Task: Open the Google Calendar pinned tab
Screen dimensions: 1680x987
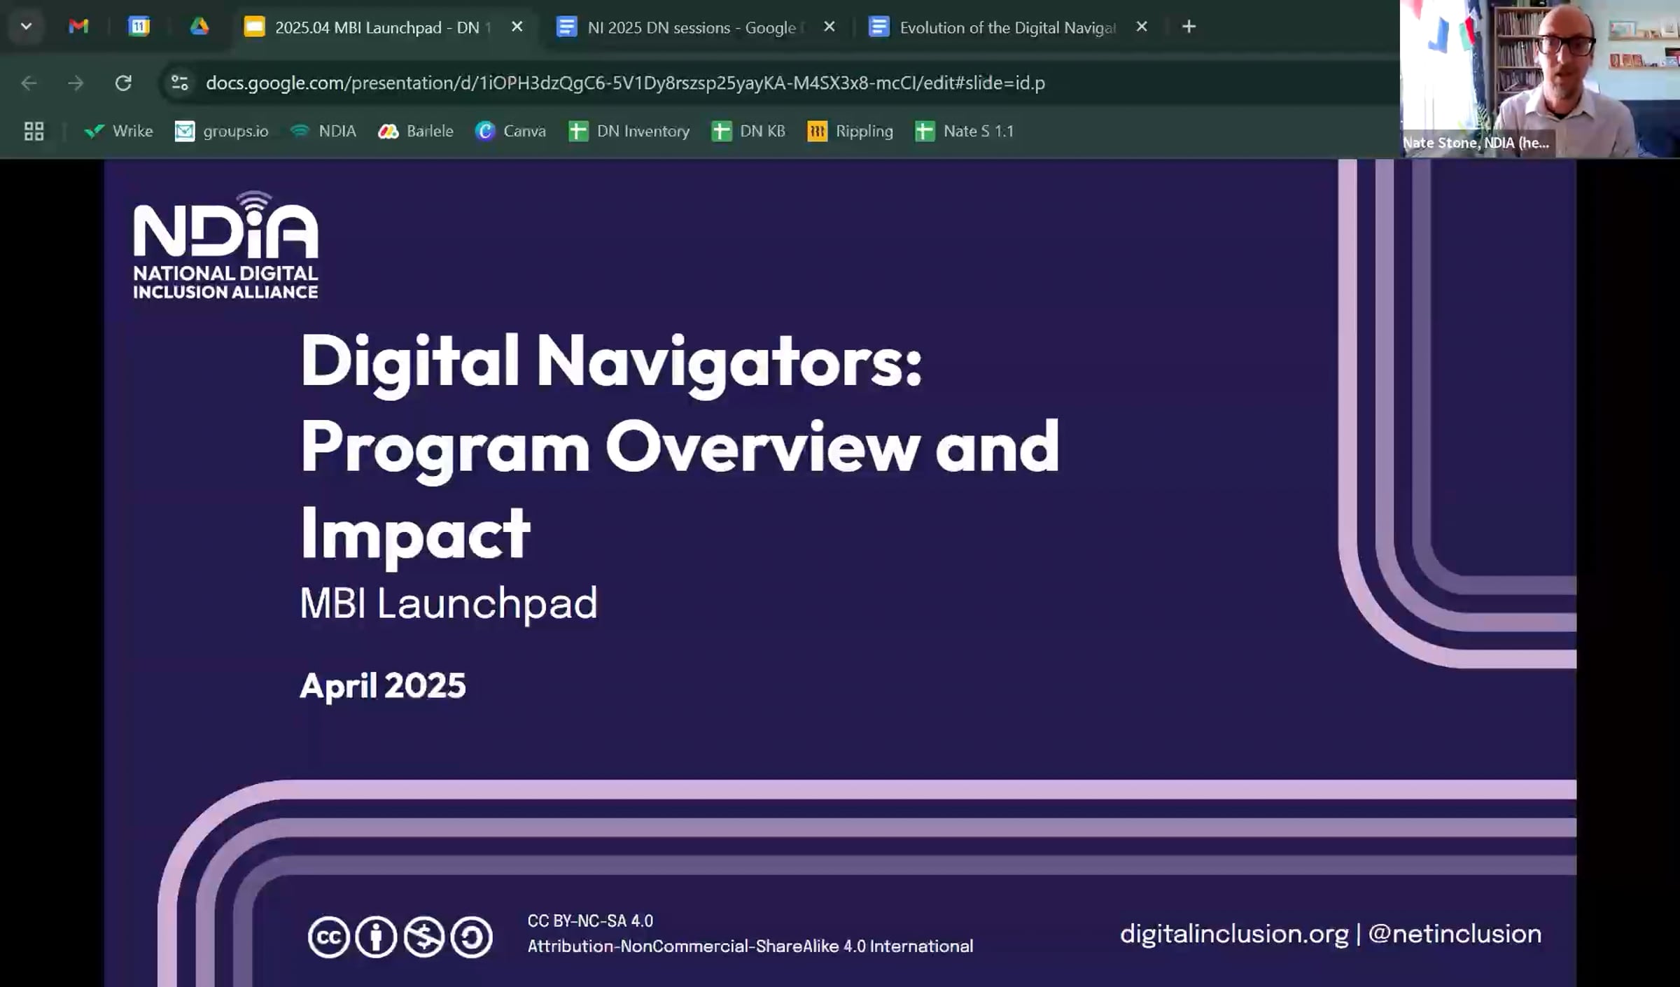Action: [139, 27]
